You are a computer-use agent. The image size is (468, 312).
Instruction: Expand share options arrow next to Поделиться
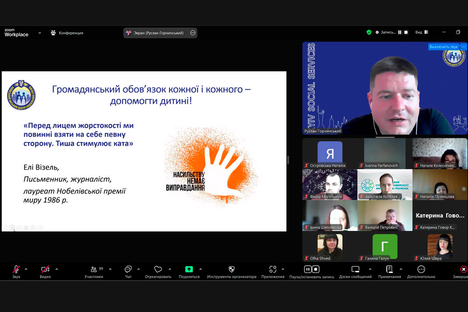click(201, 269)
